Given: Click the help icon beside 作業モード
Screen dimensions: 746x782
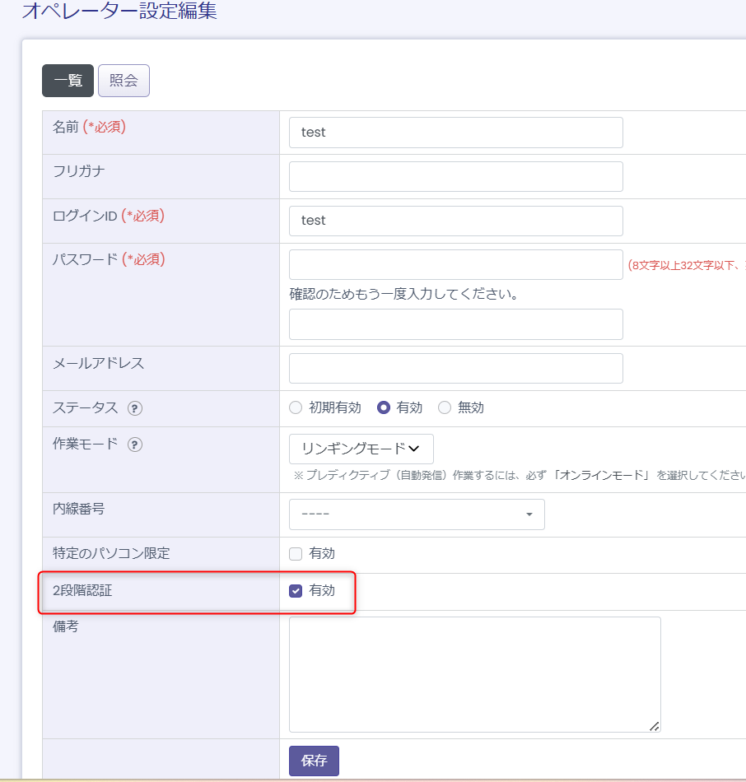Looking at the screenshot, I should tap(135, 445).
